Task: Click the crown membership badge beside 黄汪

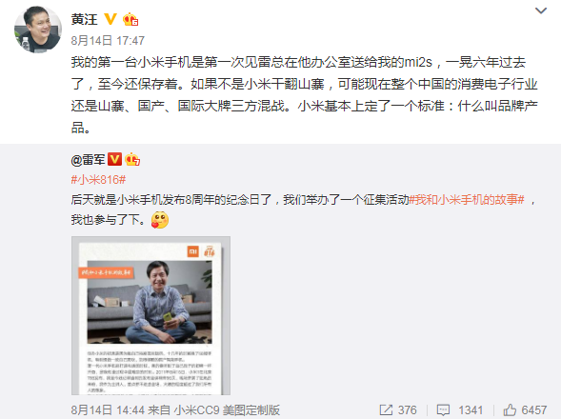Action: pos(130,19)
